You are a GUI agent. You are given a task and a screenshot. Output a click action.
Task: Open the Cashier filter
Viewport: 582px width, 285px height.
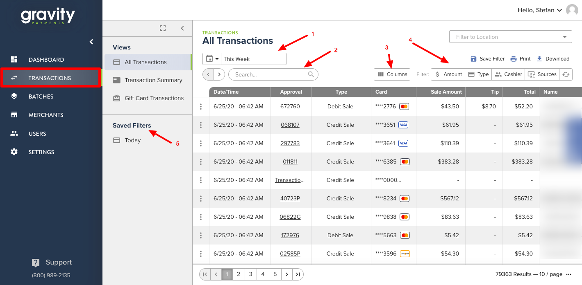coord(508,74)
